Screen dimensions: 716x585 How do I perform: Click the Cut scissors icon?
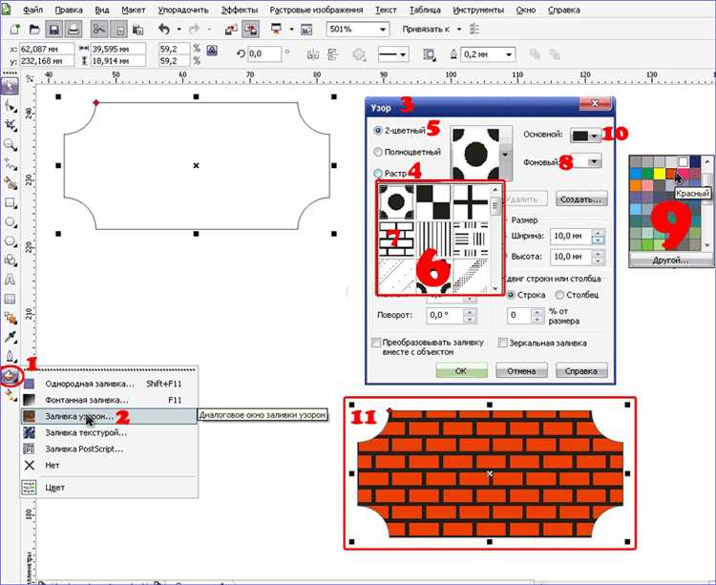coord(101,31)
